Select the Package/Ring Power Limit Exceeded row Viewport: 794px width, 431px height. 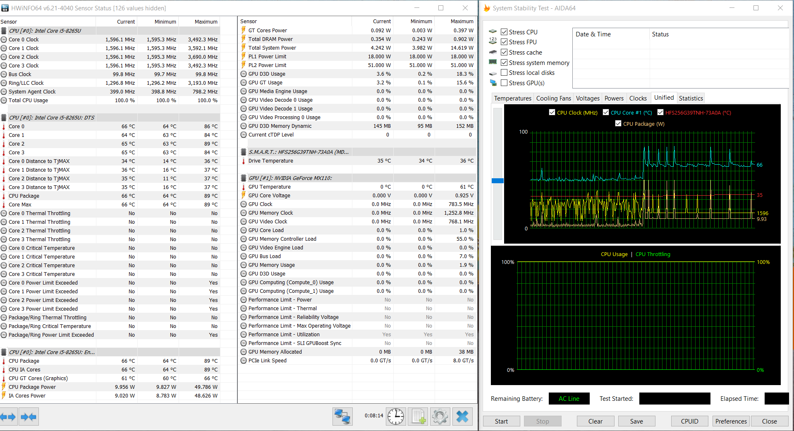click(x=110, y=335)
